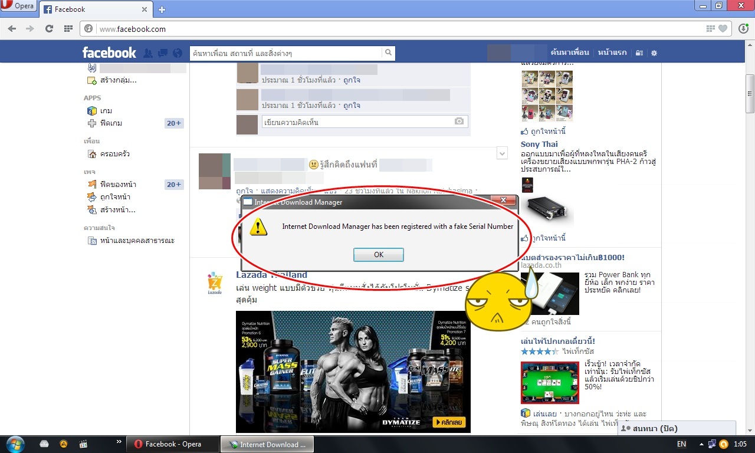This screenshot has width=755, height=453.
Task: Click the Lazada logo avatar
Action: click(x=215, y=284)
